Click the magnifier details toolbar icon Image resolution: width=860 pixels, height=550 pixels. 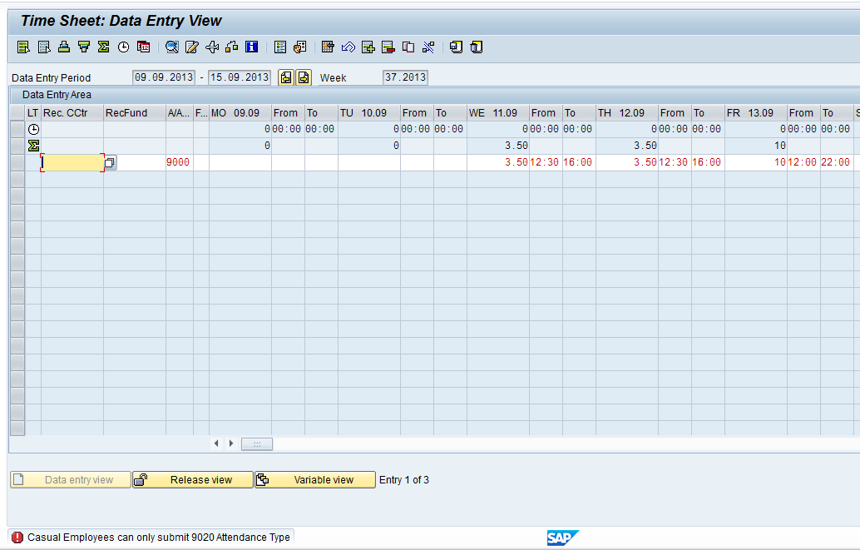click(172, 47)
